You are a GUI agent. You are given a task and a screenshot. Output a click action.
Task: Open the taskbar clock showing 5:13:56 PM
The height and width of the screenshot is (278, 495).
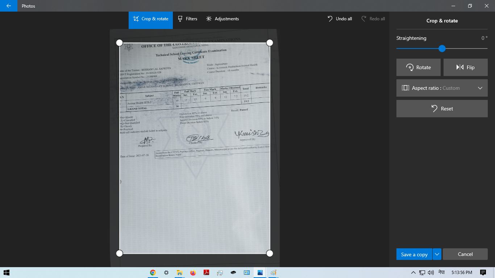pyautogui.click(x=462, y=272)
